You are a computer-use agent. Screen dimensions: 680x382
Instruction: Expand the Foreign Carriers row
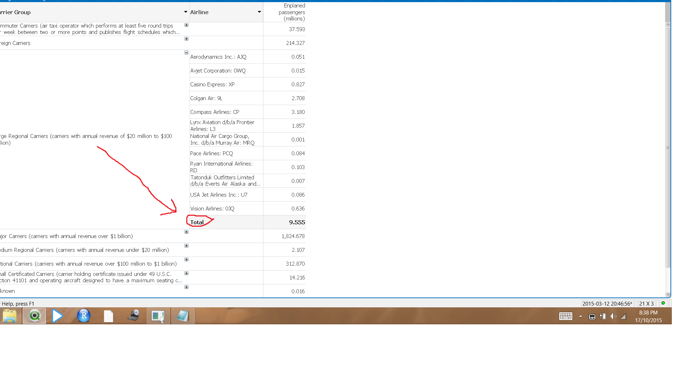[x=186, y=39]
